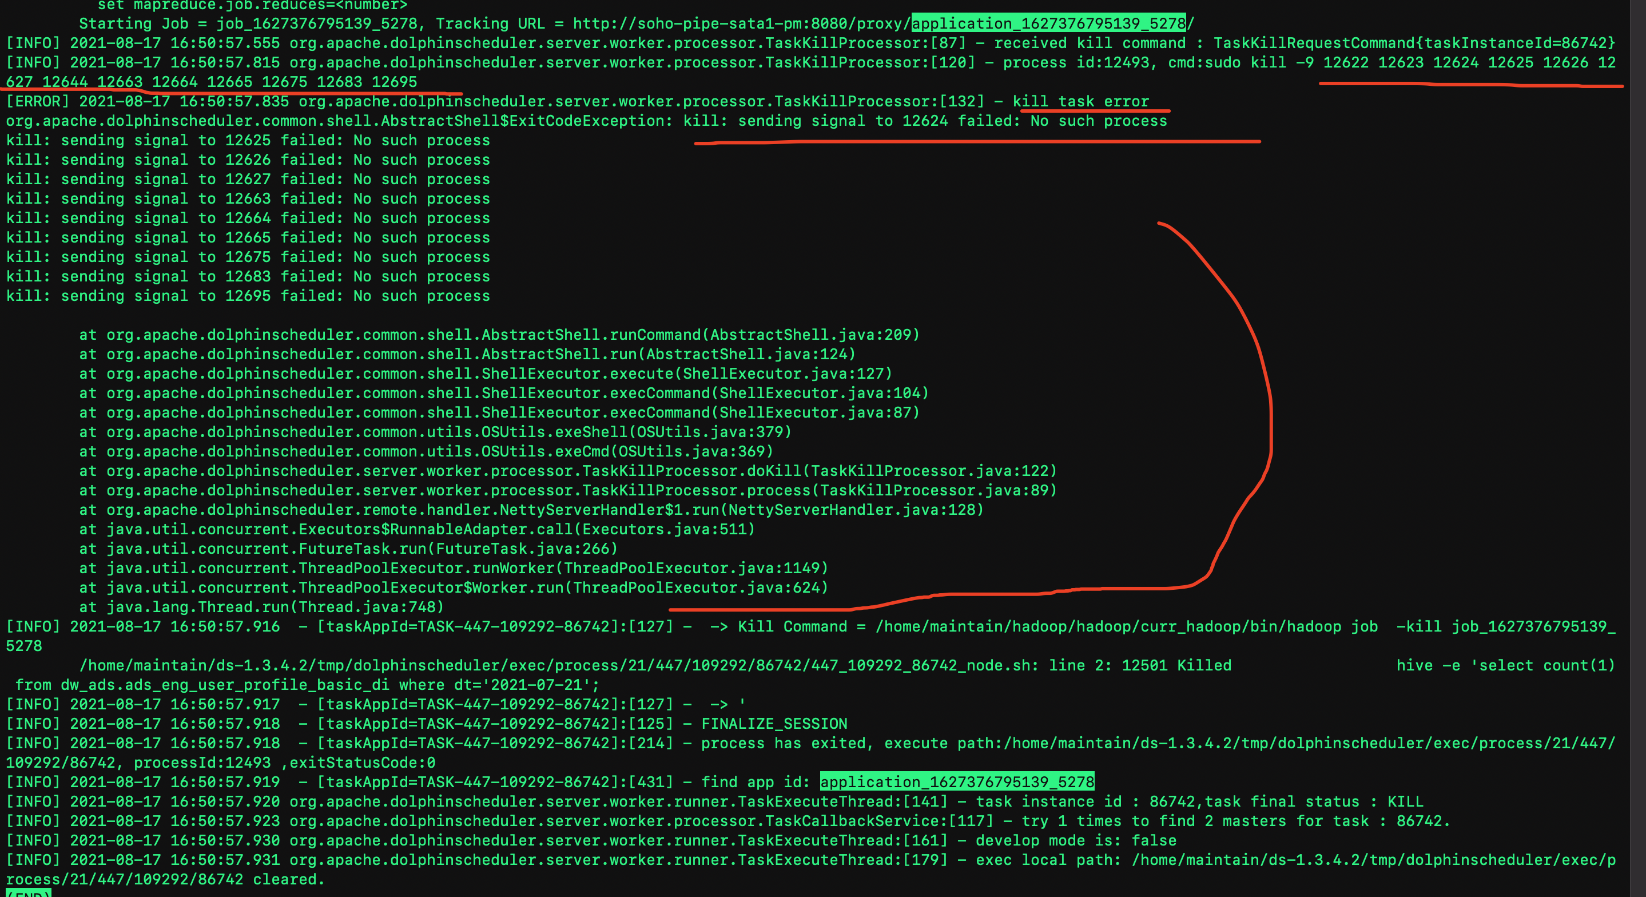Click timestamp 2021-08-17 16:50:57.555
1646x897 pixels.
point(175,43)
